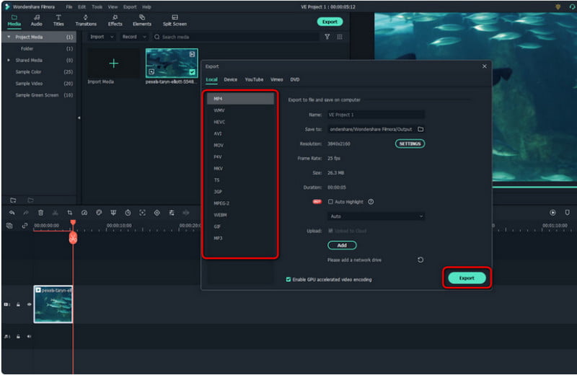Hide video track using the eye icon
This screenshot has width=577, height=375.
[x=30, y=304]
